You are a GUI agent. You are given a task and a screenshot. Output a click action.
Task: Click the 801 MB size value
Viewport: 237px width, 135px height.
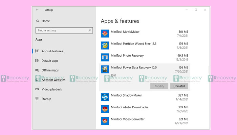[x=184, y=32]
